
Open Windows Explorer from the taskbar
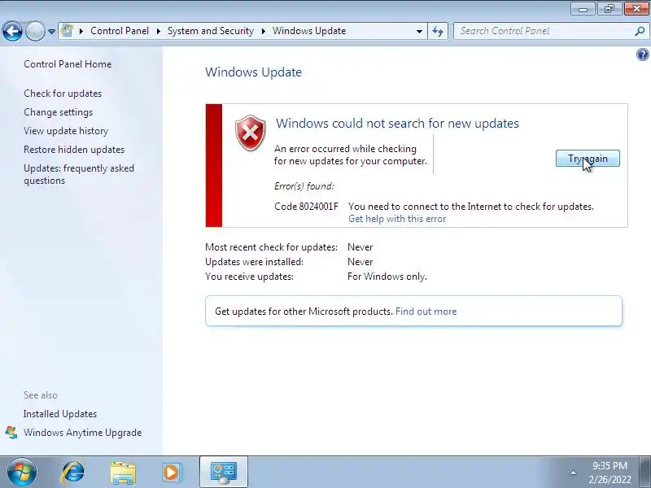tap(123, 473)
